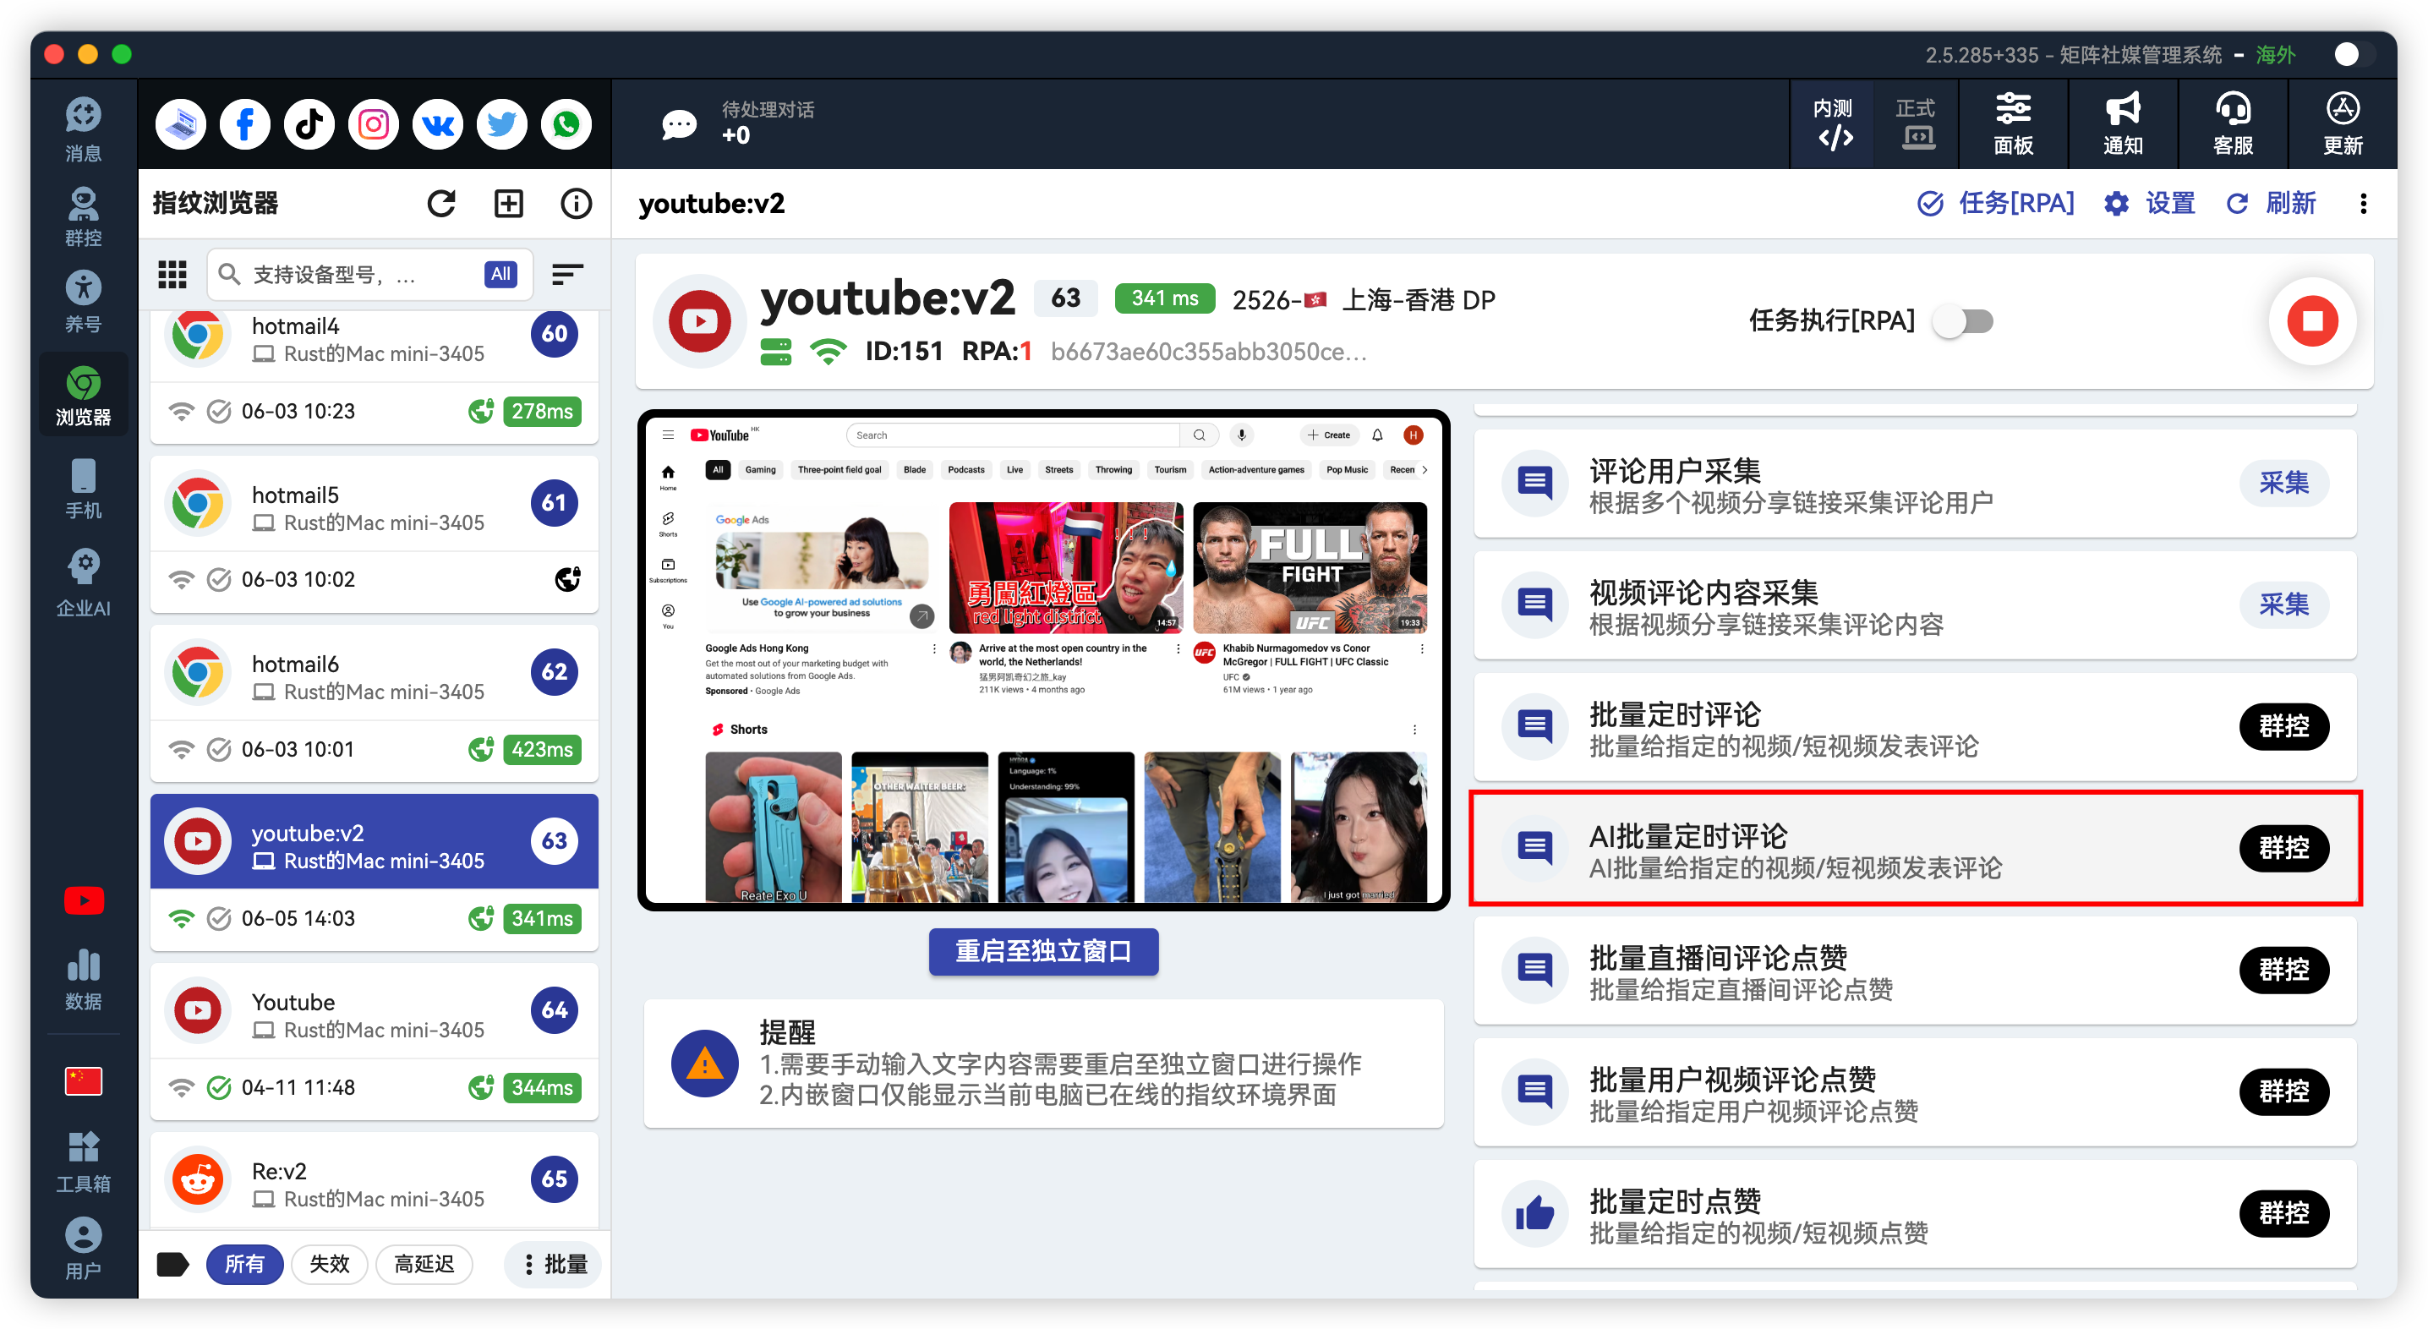The height and width of the screenshot is (1329, 2428).
Task: Click 采集 for 视频评论内容采集
Action: [2283, 605]
